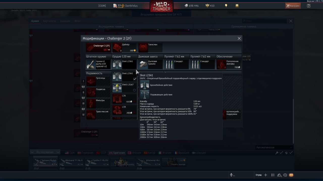Image resolution: width=323 pixels, height=181 pixels.
Task: Click the Challenger 2 (2F) vehicle card in modifications
Action: click(98, 48)
